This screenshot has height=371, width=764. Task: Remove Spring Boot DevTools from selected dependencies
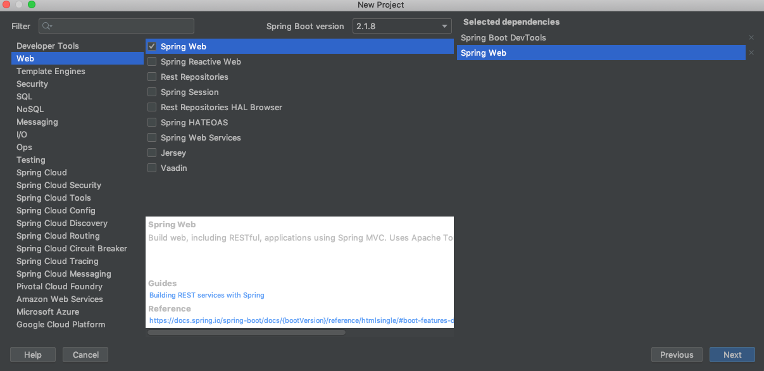click(x=751, y=38)
